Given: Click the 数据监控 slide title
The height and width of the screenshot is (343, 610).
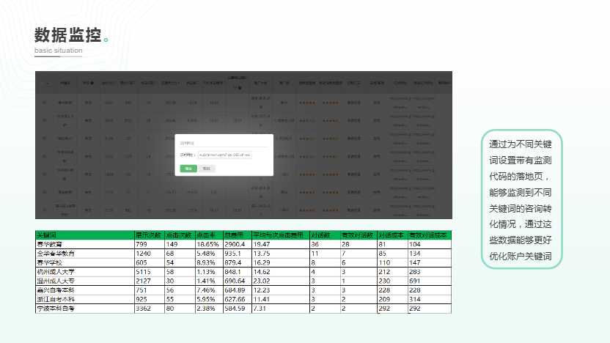Looking at the screenshot, I should pyautogui.click(x=67, y=35).
